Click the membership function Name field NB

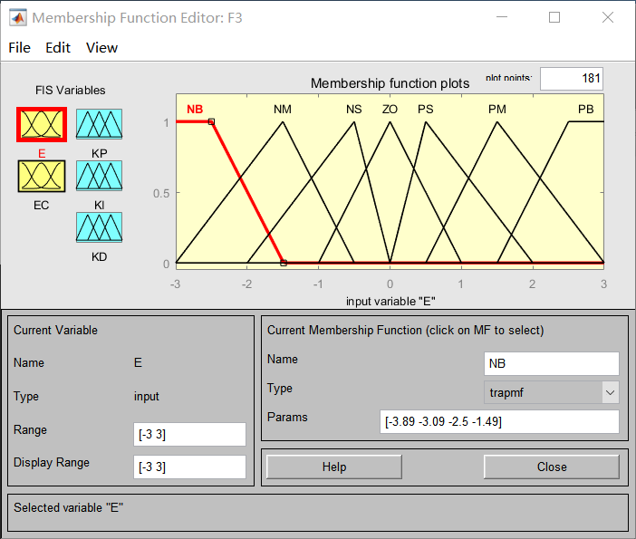point(551,363)
